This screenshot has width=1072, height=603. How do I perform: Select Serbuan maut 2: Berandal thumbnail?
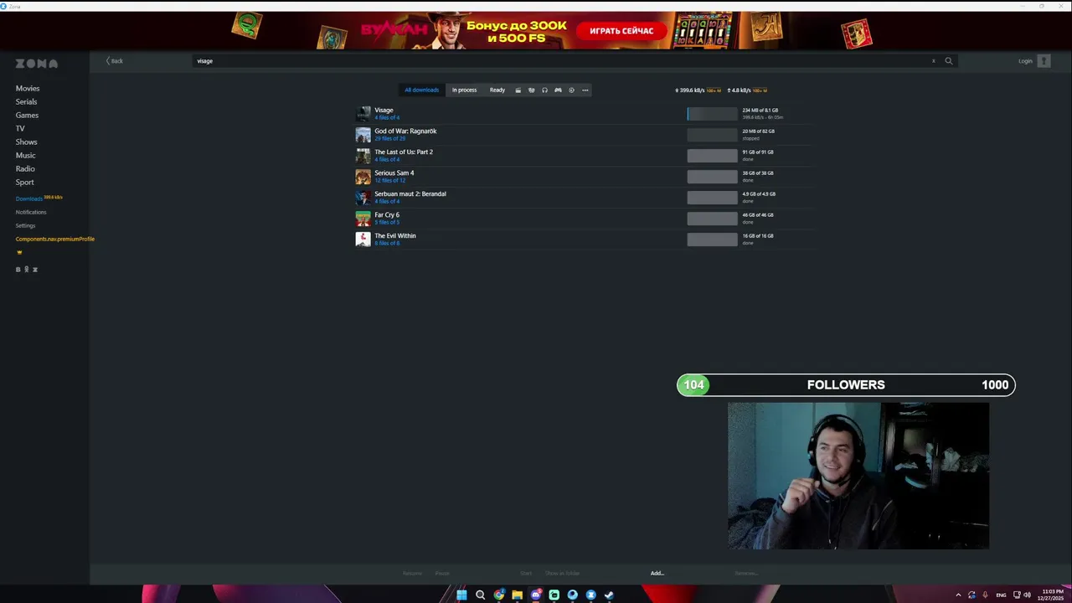[363, 198]
